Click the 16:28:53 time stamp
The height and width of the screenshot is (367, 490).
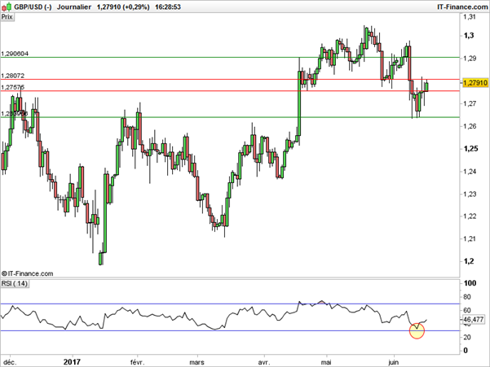(x=168, y=7)
